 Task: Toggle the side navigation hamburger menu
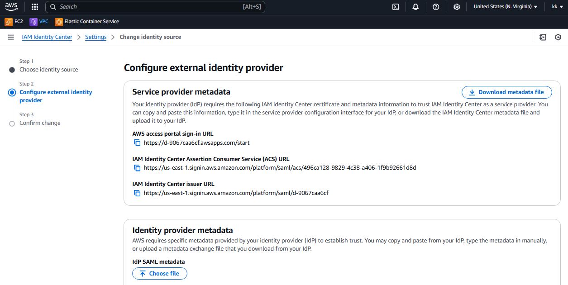[11, 37]
